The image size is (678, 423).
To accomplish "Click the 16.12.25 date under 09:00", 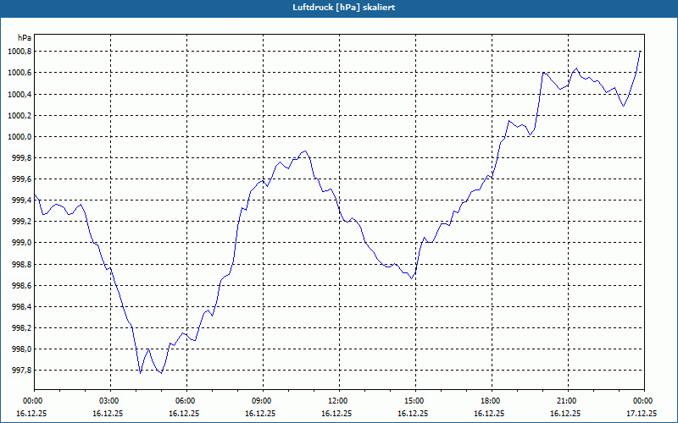I will point(260,414).
